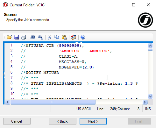This screenshot has width=156, height=128.
Task: Click the horizontal scrollbar thumb
Action: click(53, 102)
